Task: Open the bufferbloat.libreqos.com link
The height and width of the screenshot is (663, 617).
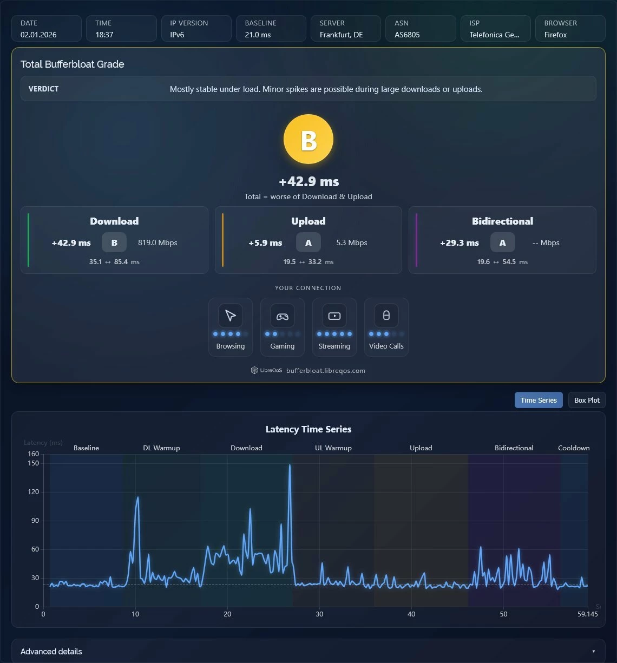Action: (x=326, y=371)
